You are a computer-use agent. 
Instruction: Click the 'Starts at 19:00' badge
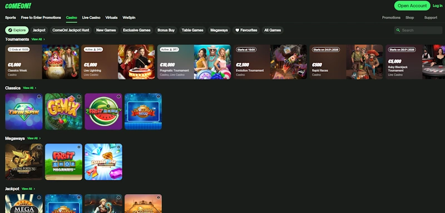click(246, 49)
